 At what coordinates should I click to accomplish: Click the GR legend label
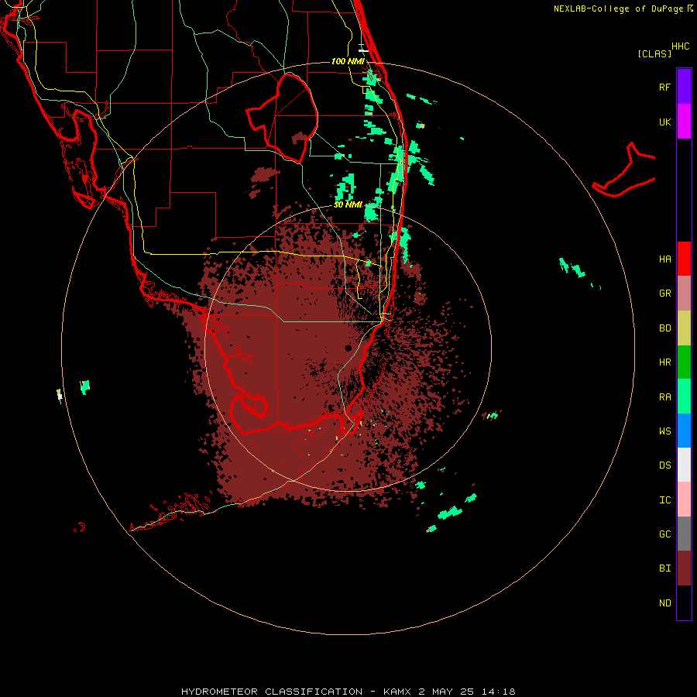point(664,294)
